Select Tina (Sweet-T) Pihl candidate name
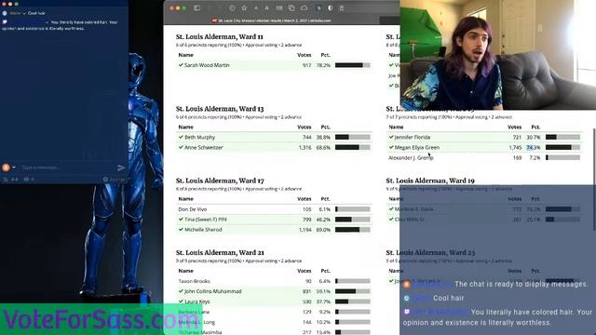596x335 pixels. point(206,220)
